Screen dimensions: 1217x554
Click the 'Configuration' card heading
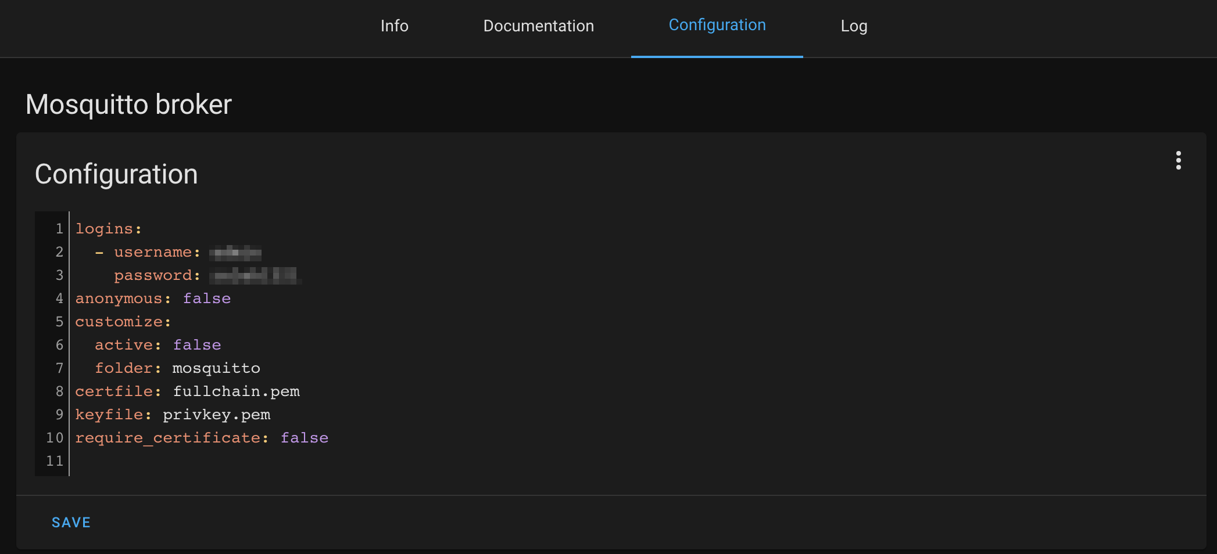coord(116,175)
